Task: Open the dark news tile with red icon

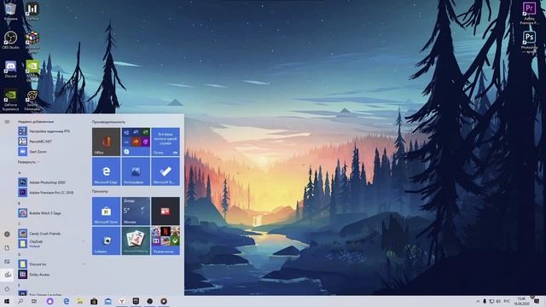Action: 166,211
